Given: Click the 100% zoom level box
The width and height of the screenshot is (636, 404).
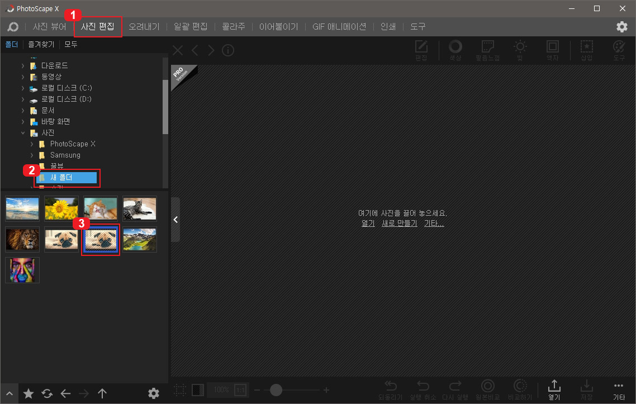Looking at the screenshot, I should [x=221, y=390].
